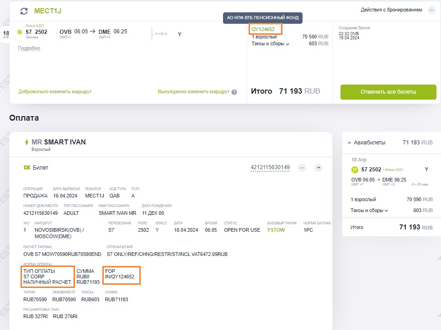Click the help icon next to Вынужденно изменить маршрут

234,92
